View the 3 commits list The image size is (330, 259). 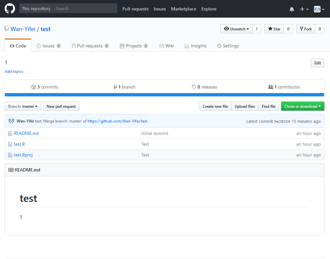point(45,87)
